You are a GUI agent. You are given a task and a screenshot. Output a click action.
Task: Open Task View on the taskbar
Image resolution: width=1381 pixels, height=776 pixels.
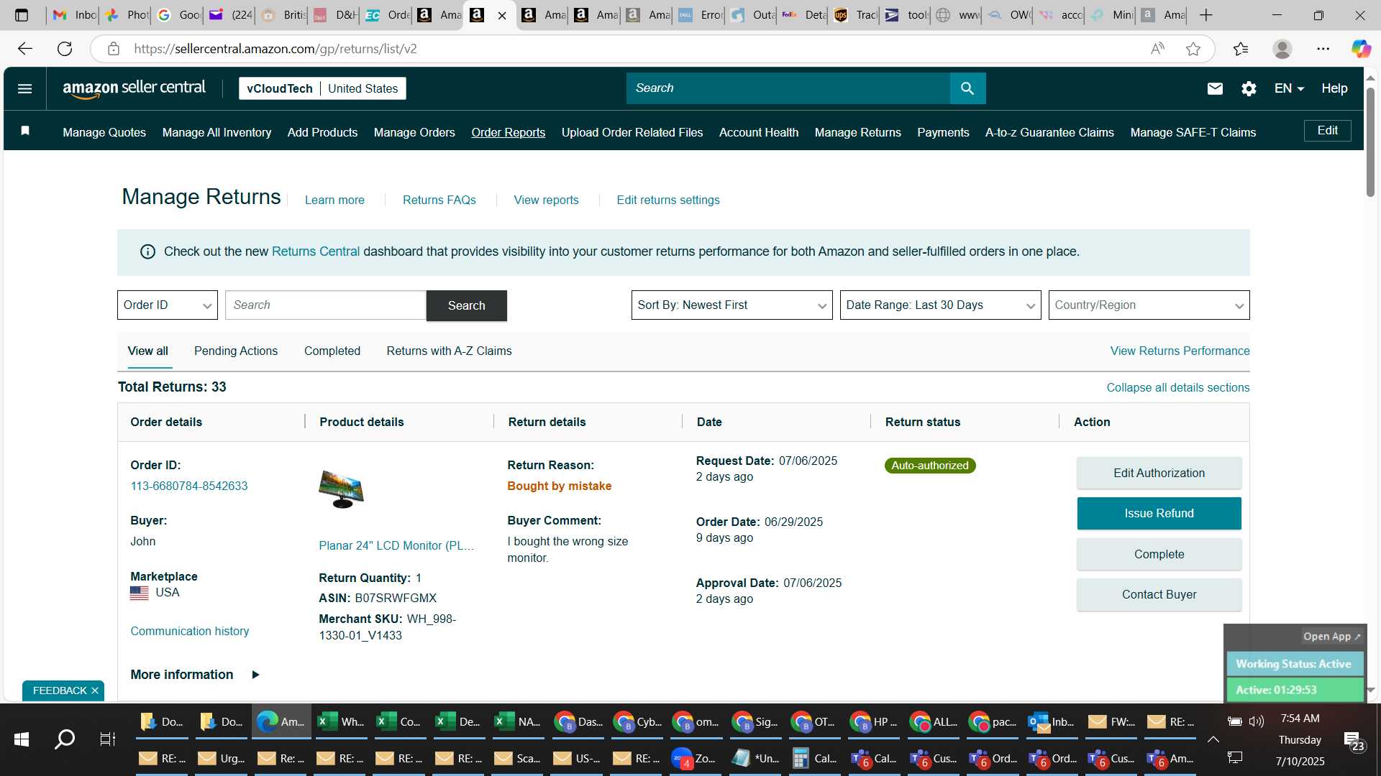click(108, 739)
